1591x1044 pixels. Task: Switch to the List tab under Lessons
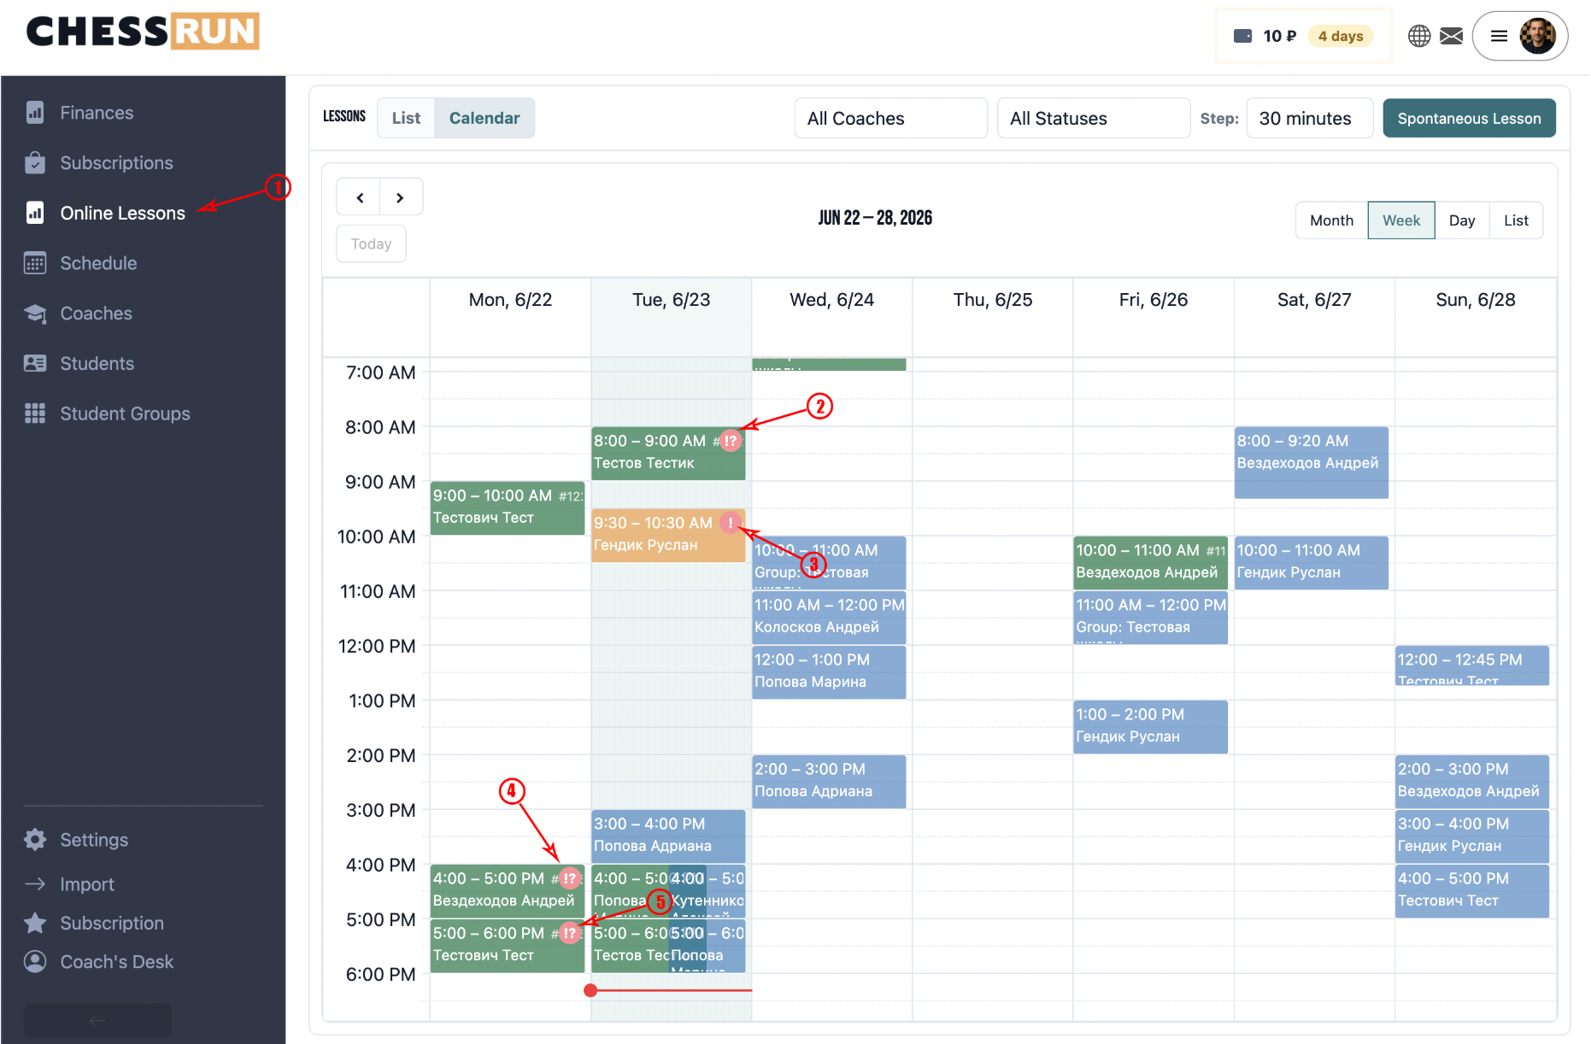click(406, 118)
